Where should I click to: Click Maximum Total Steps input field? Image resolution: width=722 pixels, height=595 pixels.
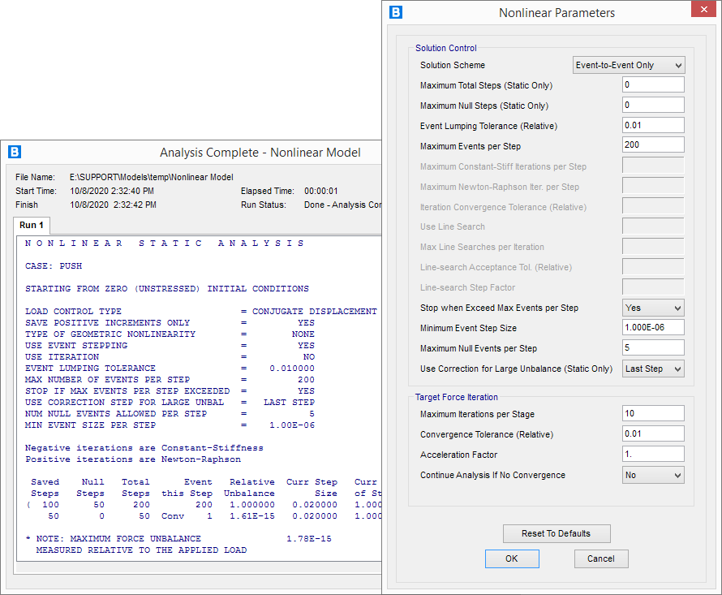tap(653, 84)
